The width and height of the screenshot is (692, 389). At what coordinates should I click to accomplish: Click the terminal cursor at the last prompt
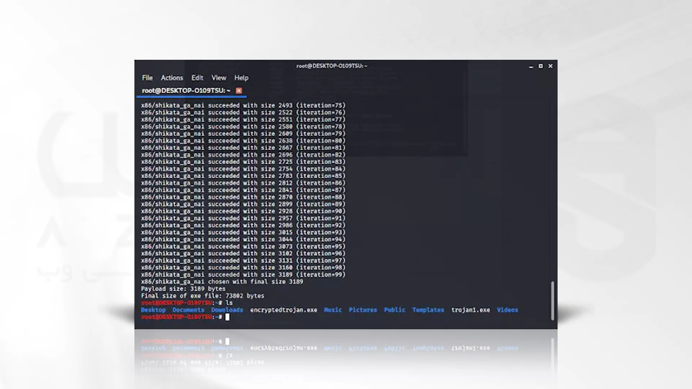[x=227, y=317]
